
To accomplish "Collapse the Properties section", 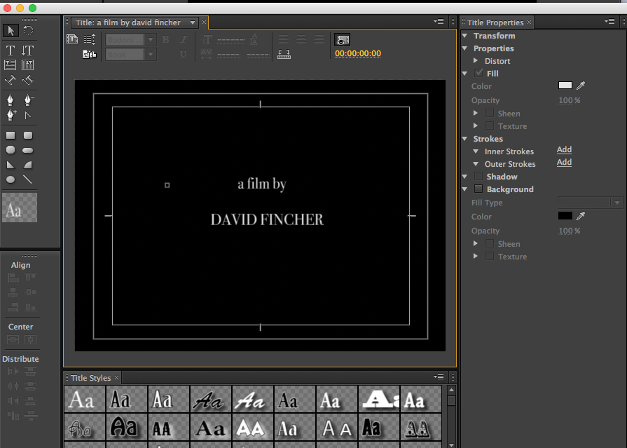I will point(465,48).
